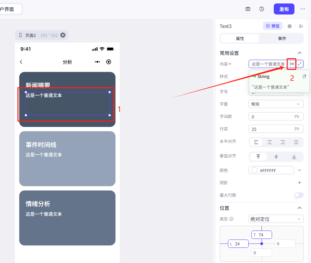Open component settings gear icon
This screenshot has width=311, height=263.
click(290, 26)
